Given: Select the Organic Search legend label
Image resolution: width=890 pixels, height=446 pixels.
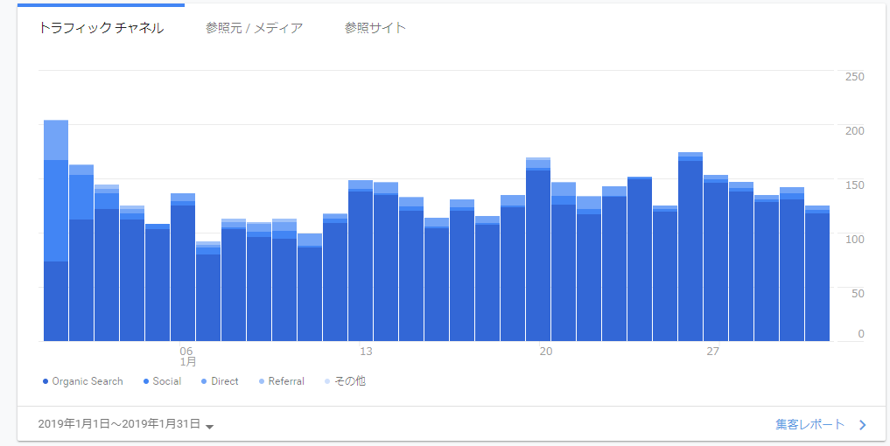Looking at the screenshot, I should coord(88,381).
